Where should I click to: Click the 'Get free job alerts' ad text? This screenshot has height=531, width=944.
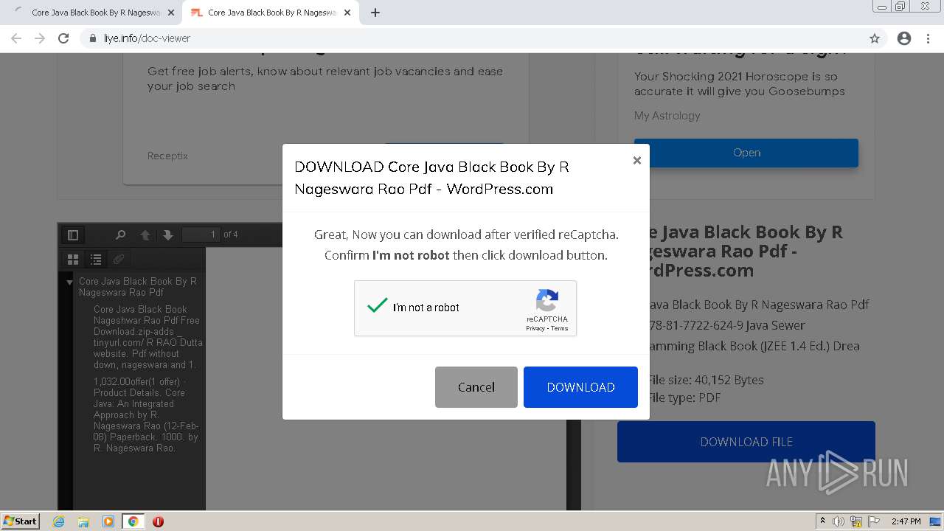click(x=325, y=79)
